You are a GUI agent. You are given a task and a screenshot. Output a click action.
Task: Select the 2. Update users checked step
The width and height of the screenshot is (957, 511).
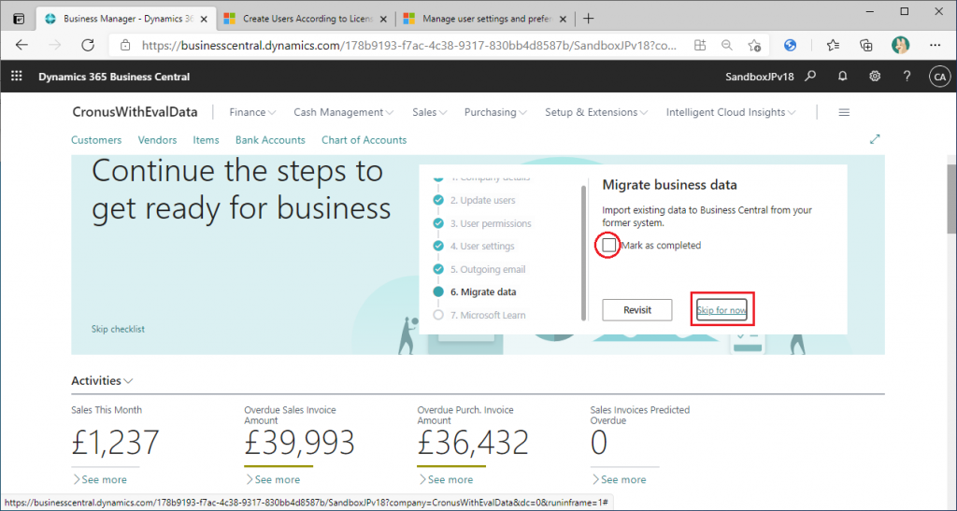pyautogui.click(x=438, y=200)
